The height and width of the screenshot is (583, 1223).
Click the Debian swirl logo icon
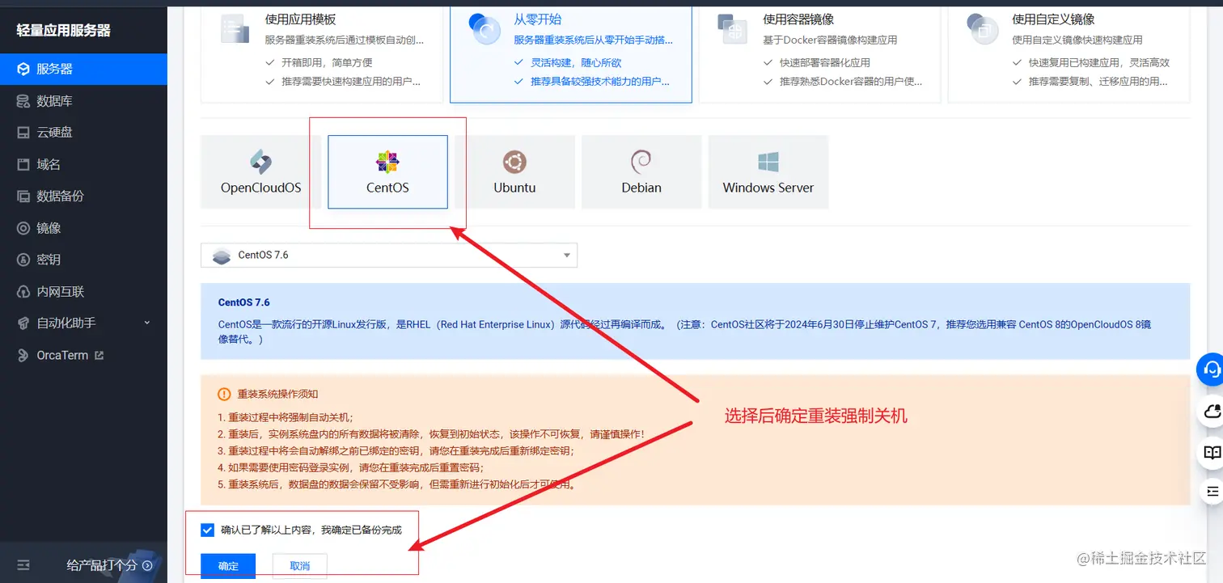coord(641,162)
